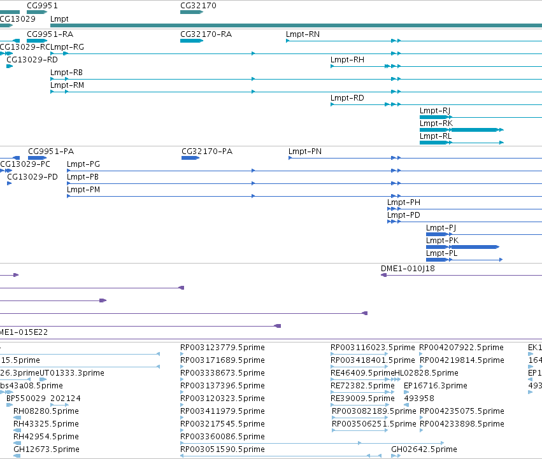Select the RP003051590.5prime EST label
542x459 pixels.
pyautogui.click(x=222, y=449)
